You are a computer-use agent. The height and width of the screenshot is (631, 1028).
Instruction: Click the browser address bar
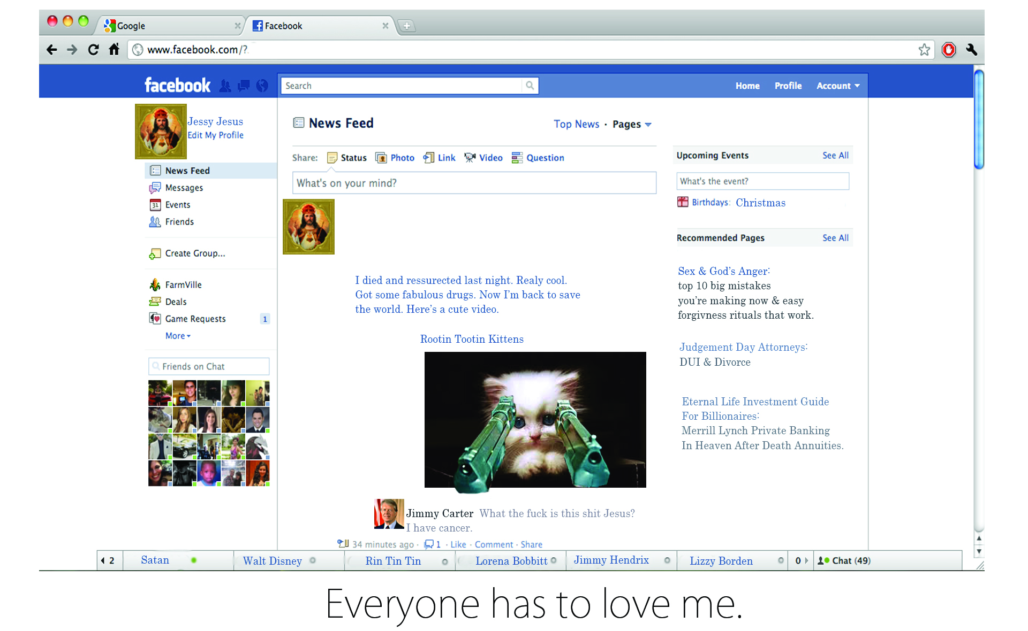[530, 50]
